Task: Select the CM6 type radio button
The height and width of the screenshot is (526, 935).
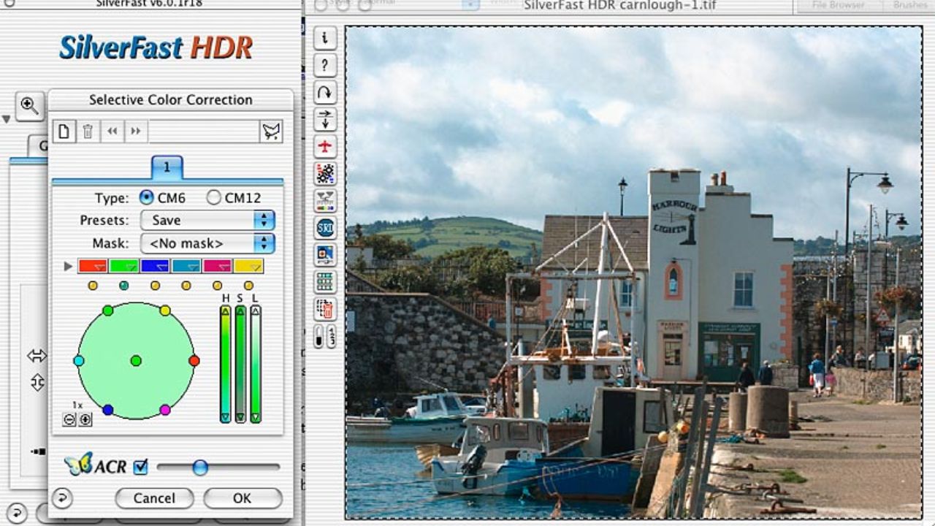Action: (146, 197)
